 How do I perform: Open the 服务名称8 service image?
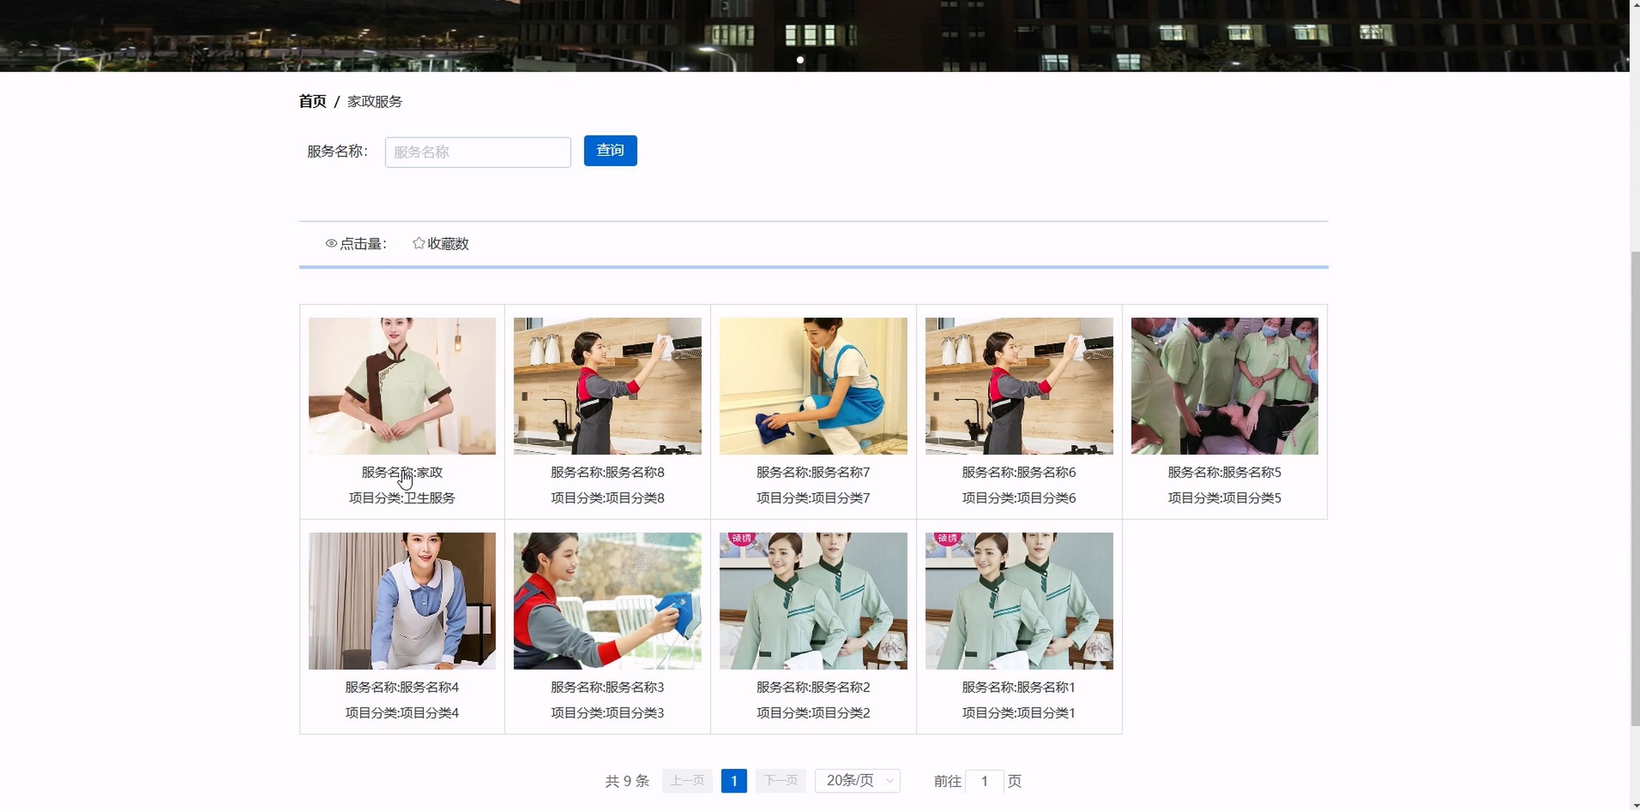pyautogui.click(x=607, y=386)
